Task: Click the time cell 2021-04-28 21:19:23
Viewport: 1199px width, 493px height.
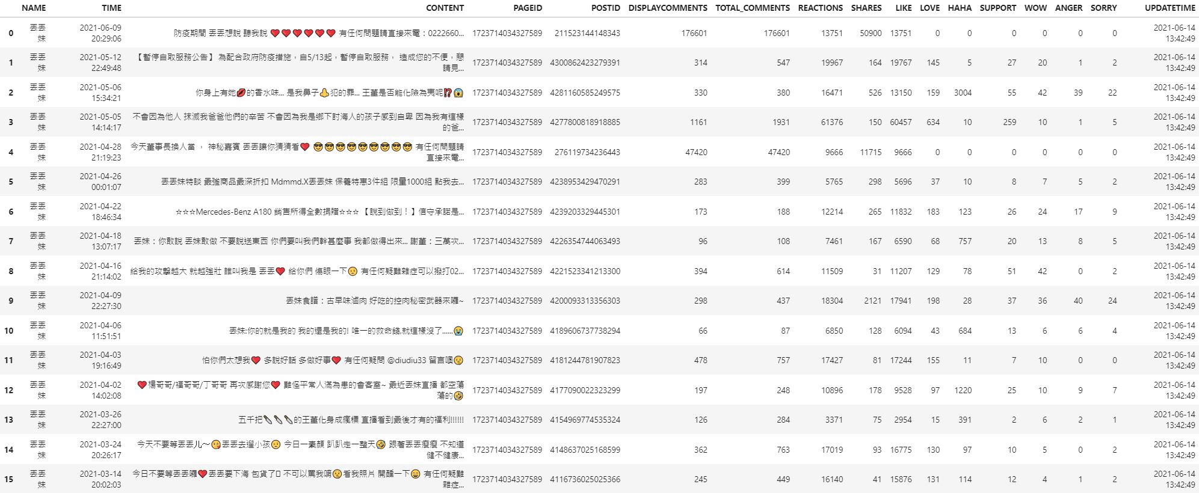Action: tap(100, 152)
